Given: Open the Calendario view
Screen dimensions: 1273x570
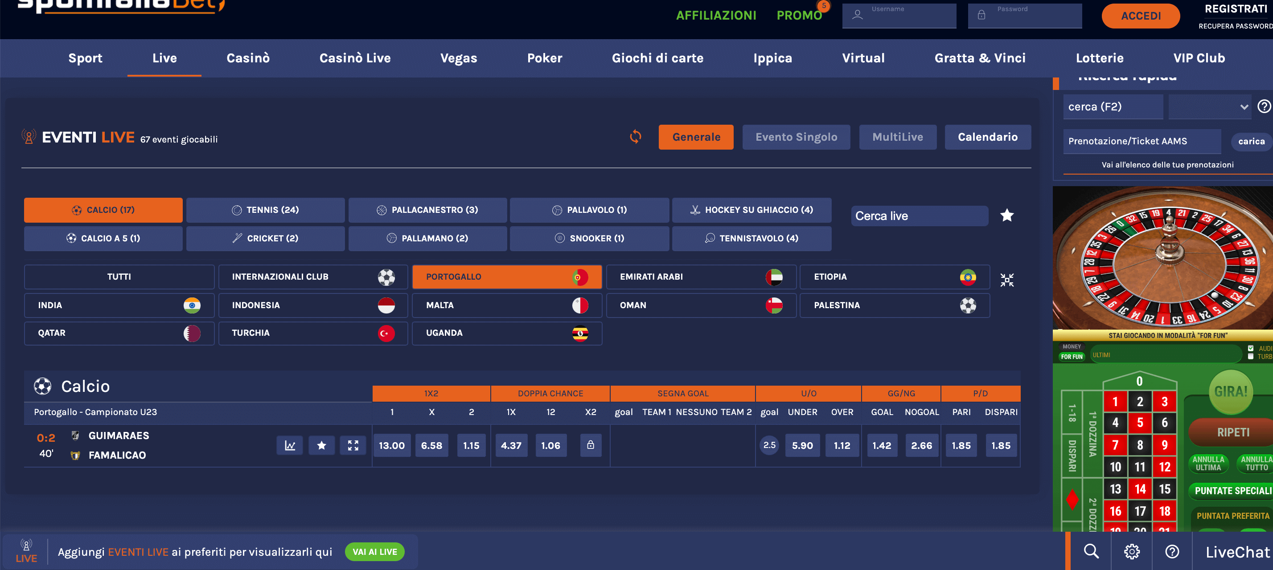Looking at the screenshot, I should [987, 137].
